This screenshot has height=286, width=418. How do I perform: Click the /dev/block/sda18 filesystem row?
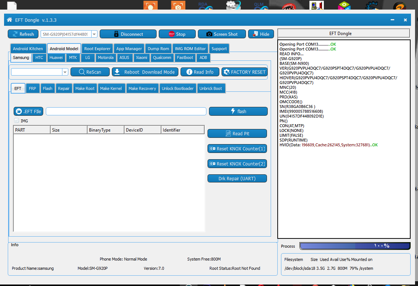[x=329, y=268]
